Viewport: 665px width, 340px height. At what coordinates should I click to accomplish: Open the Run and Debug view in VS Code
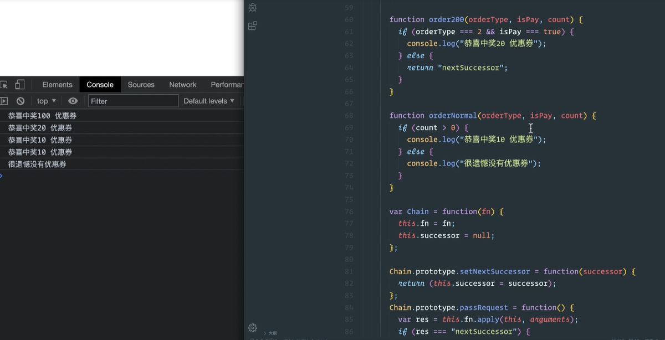[253, 7]
